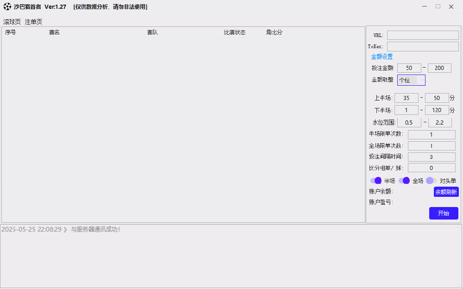Toggle the 全场 switch
Image resolution: width=463 pixels, height=289 pixels.
(x=404, y=181)
